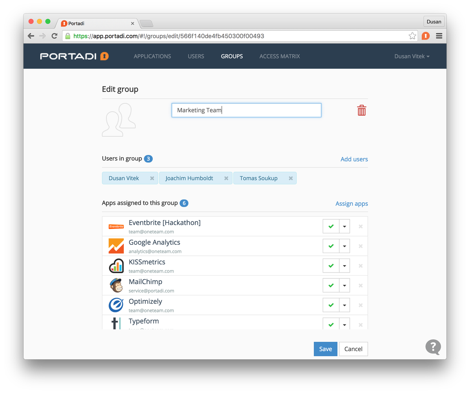Image resolution: width=470 pixels, height=393 pixels.
Task: Open the access dropdown for KISSmetrics
Action: point(344,266)
